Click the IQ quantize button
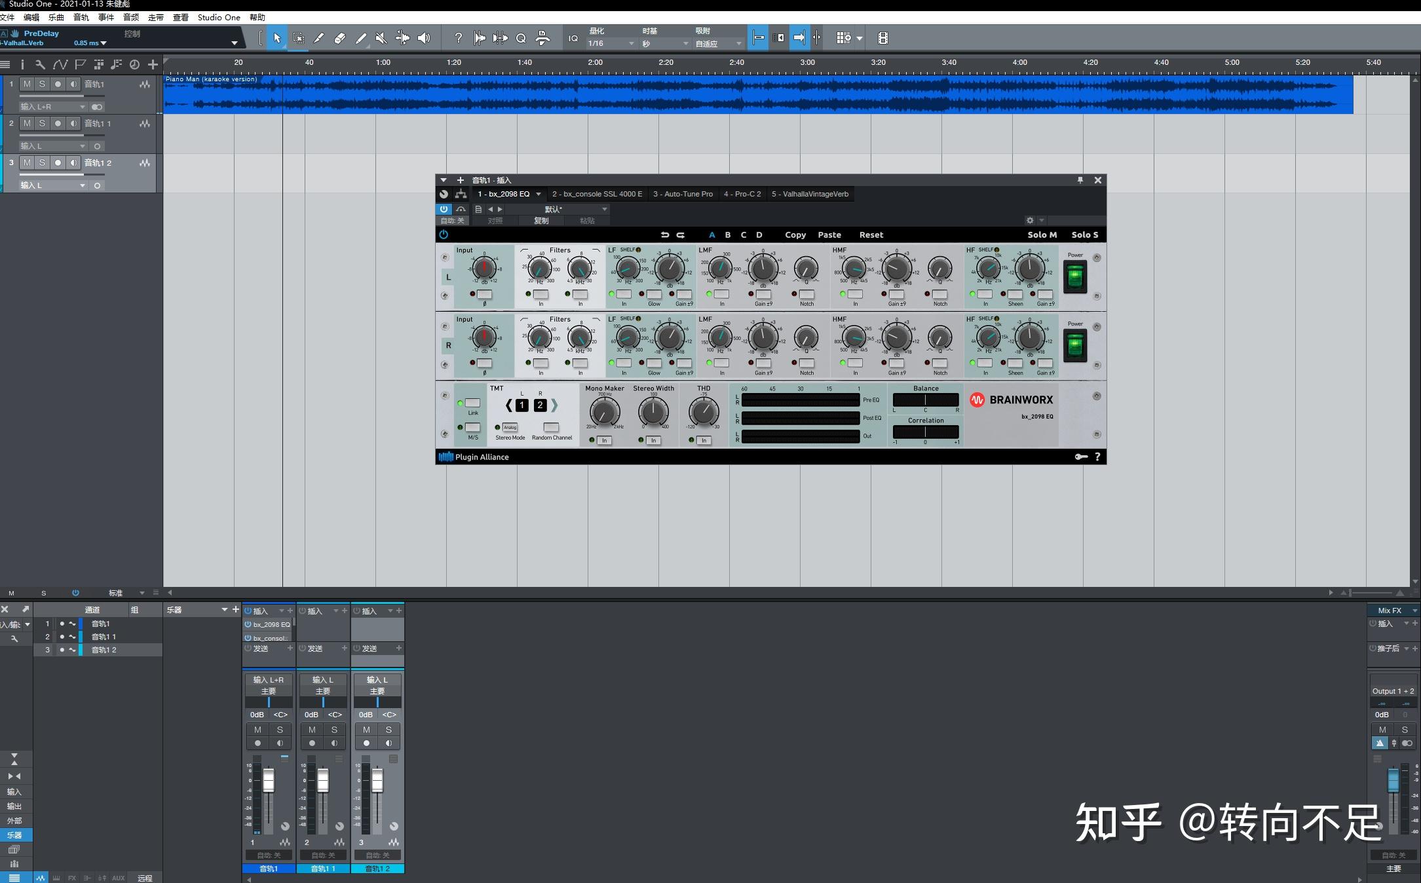 coord(573,39)
